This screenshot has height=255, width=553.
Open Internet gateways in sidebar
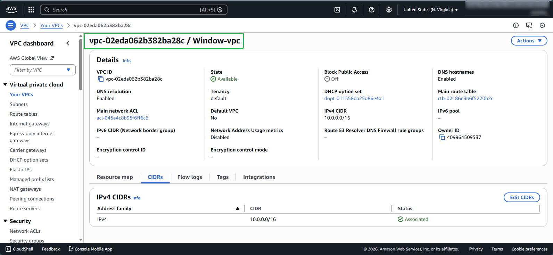[30, 124]
